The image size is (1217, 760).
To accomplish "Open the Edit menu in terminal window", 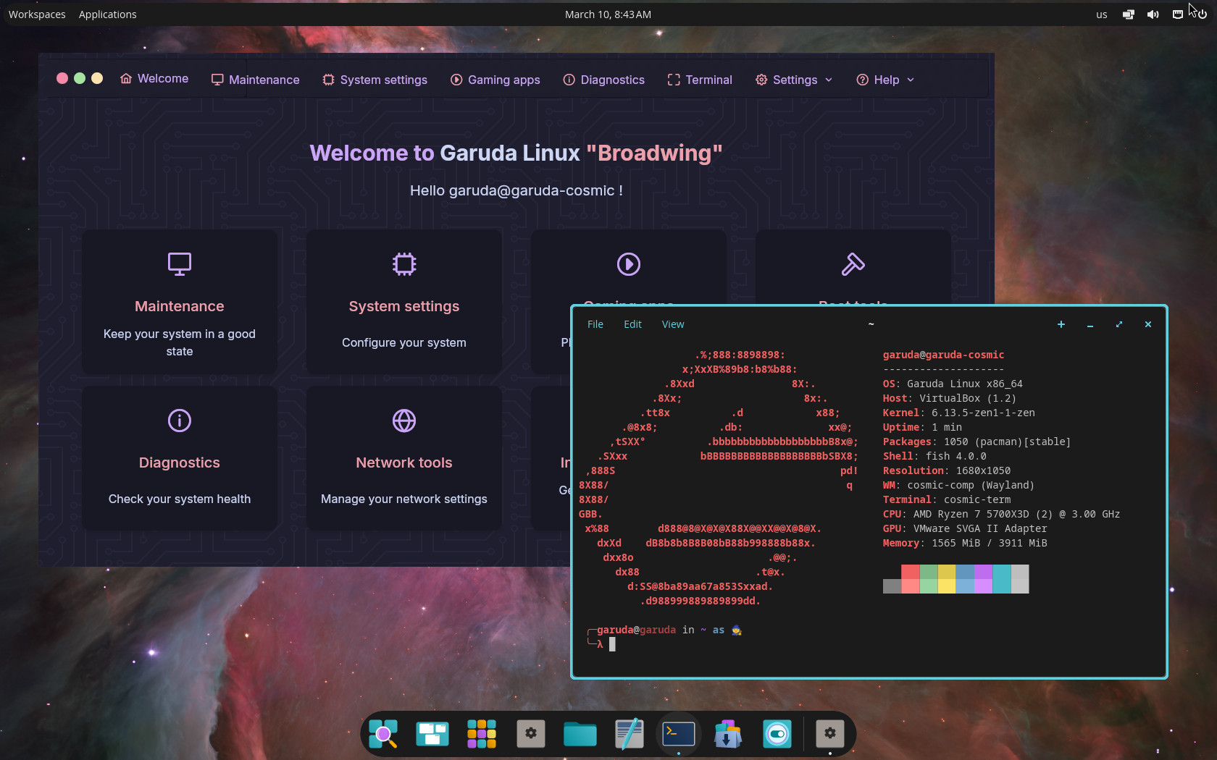I will (633, 324).
